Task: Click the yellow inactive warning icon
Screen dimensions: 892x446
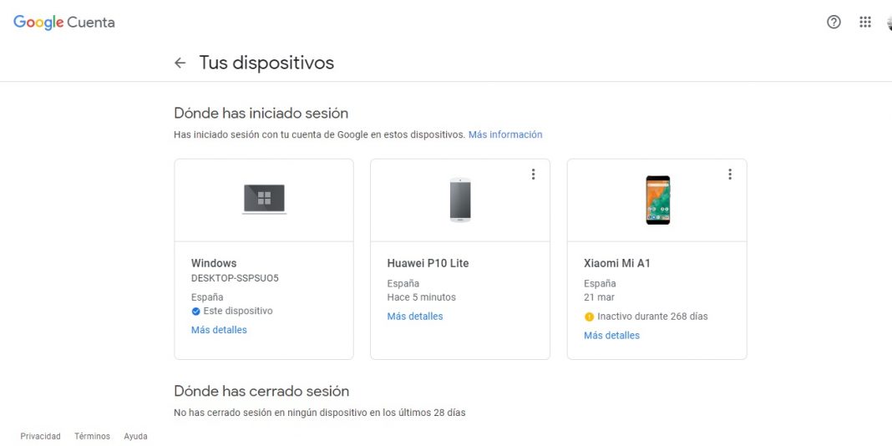Action: tap(589, 317)
